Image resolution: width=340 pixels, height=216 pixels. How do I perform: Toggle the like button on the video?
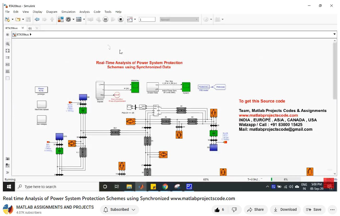tap(219, 209)
